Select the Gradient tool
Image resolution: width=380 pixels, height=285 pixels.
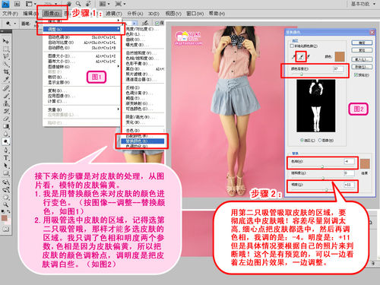[5, 126]
